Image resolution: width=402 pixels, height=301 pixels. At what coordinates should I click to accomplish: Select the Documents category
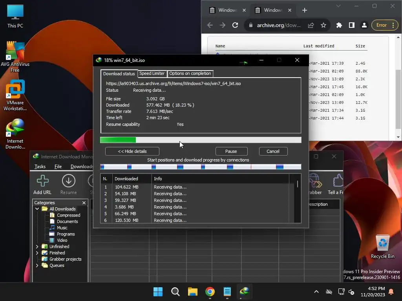67,221
